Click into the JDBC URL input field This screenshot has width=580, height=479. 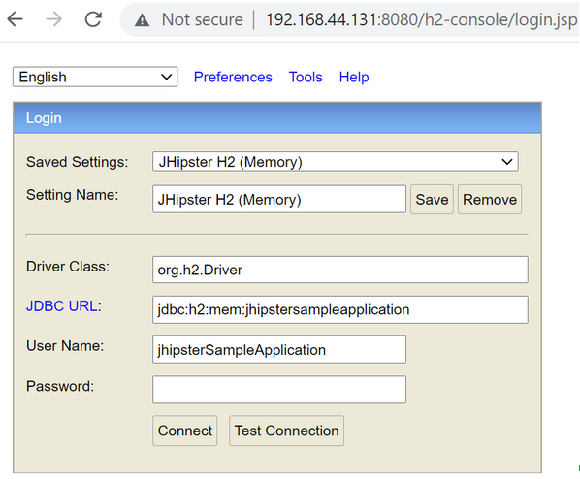(x=339, y=309)
